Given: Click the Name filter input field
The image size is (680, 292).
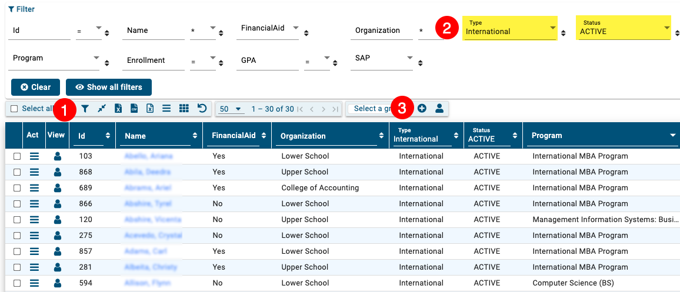Looking at the screenshot, I should 153,31.
